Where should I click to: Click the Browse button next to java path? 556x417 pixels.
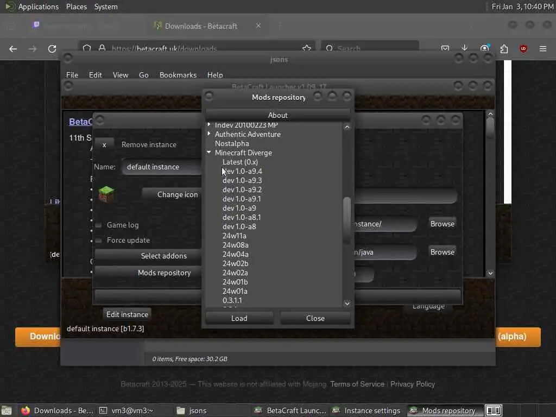442,252
